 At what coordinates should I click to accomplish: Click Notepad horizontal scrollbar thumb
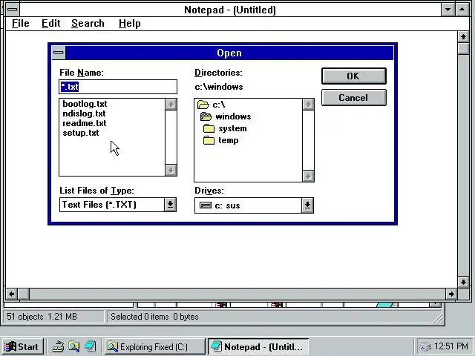click(x=24, y=294)
